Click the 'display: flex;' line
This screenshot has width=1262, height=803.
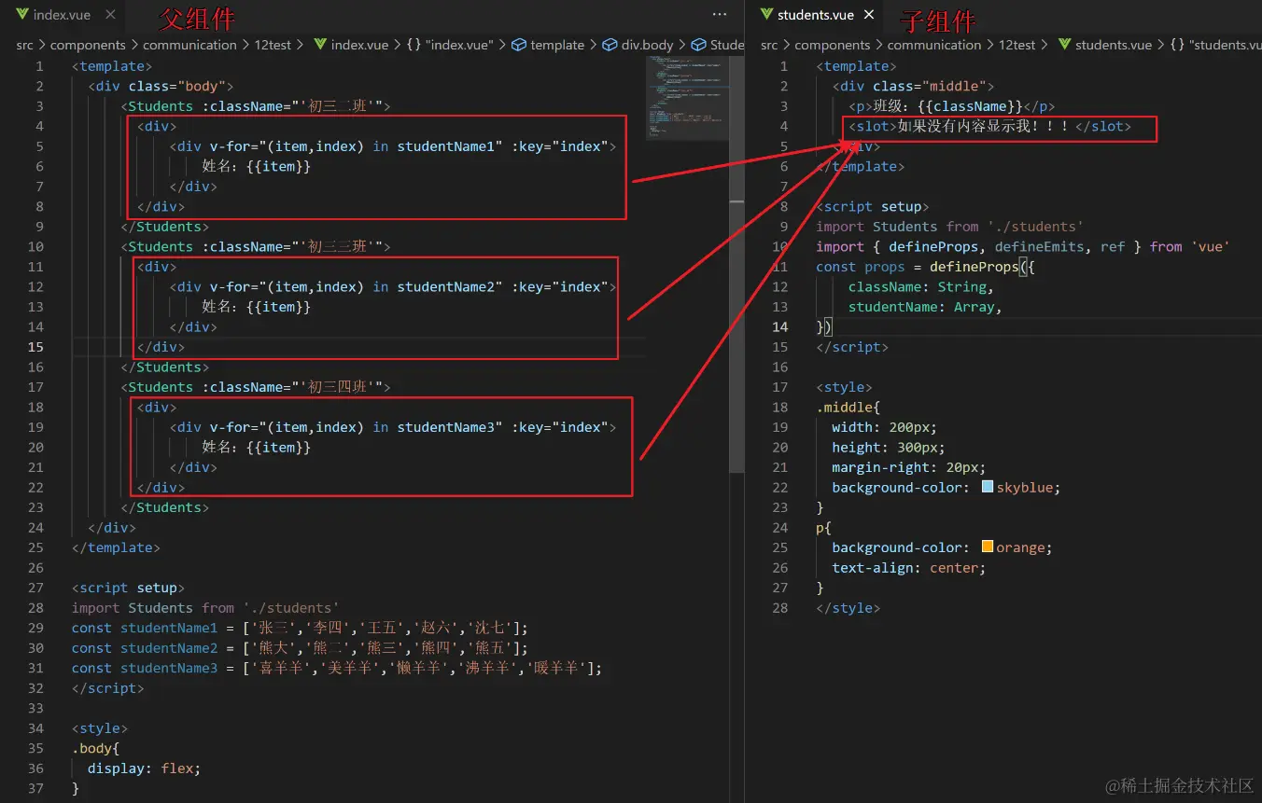tap(144, 768)
